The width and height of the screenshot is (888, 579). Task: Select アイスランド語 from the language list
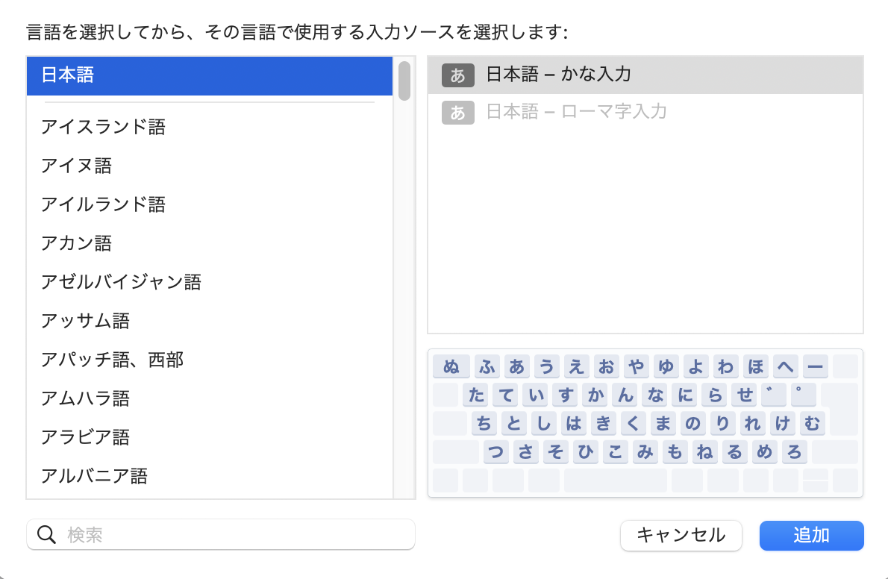(x=104, y=127)
